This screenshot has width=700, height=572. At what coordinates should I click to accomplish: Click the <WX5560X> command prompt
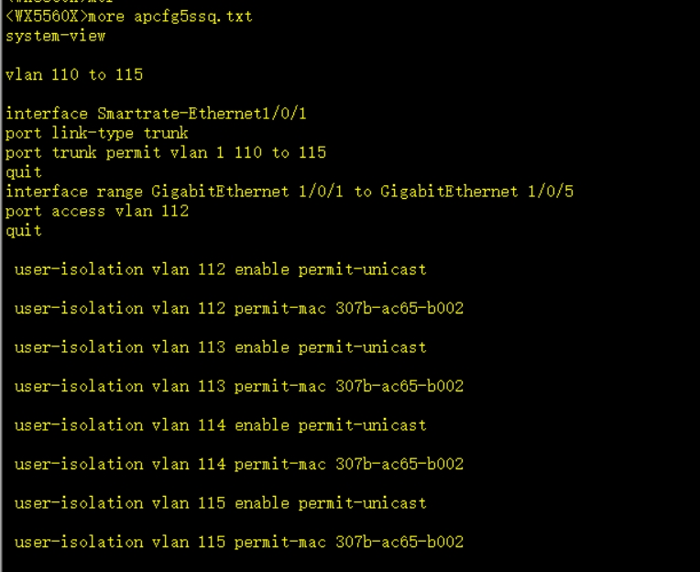tap(42, 16)
